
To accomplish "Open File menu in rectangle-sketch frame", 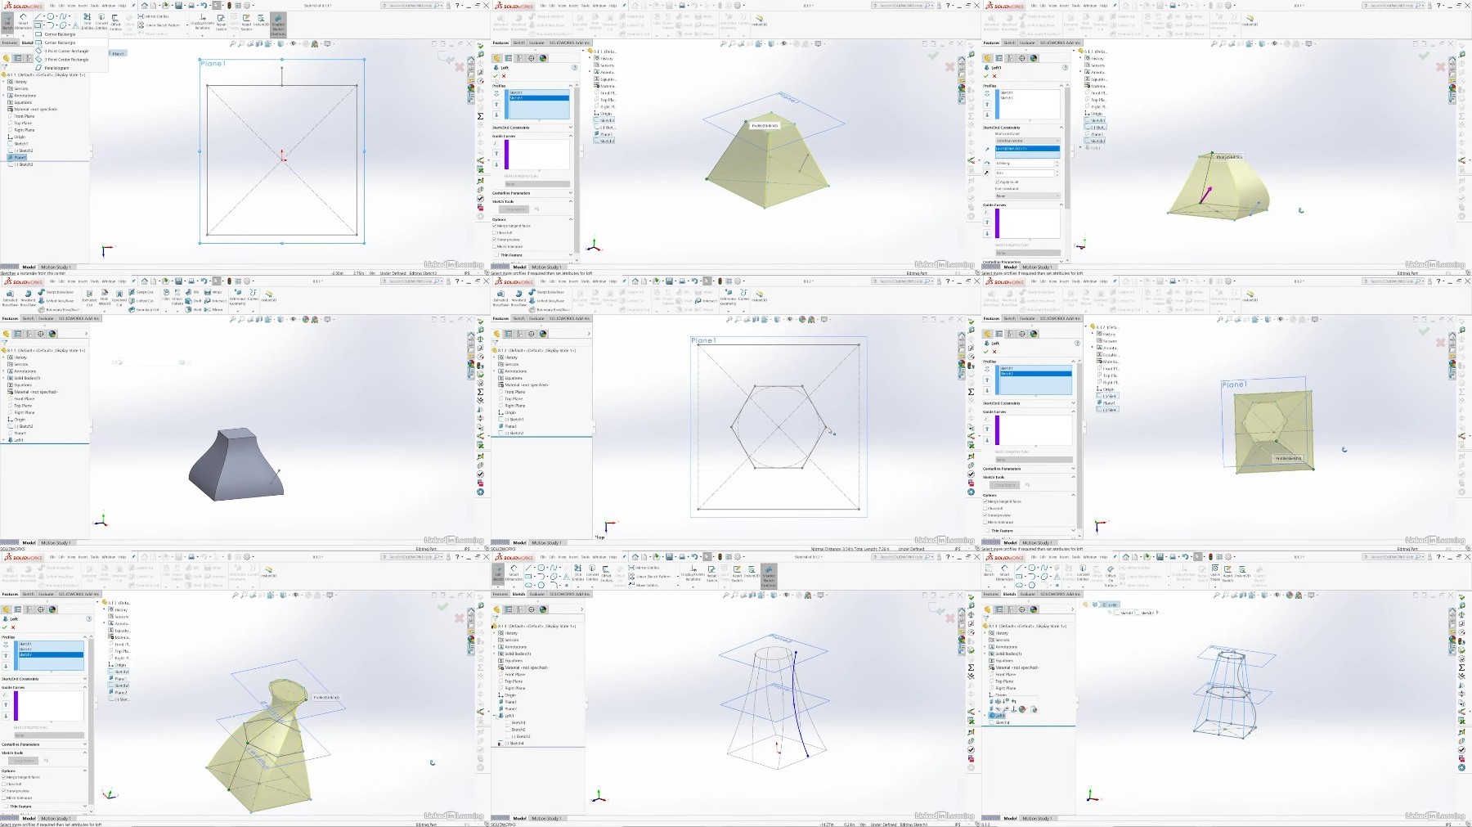I will pos(52,6).
